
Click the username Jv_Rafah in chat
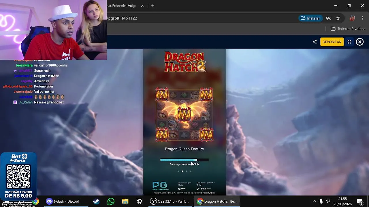[26, 102]
